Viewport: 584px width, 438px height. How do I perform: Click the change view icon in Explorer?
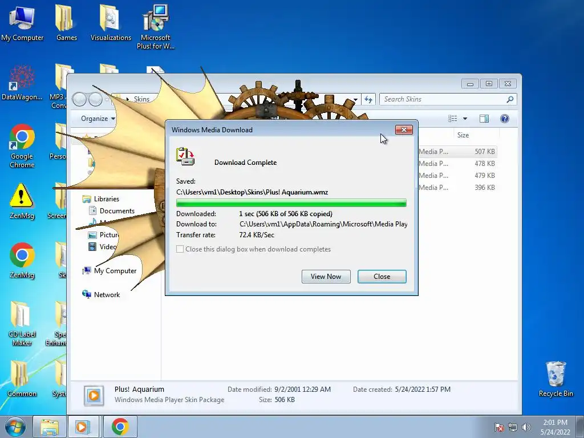coord(452,119)
